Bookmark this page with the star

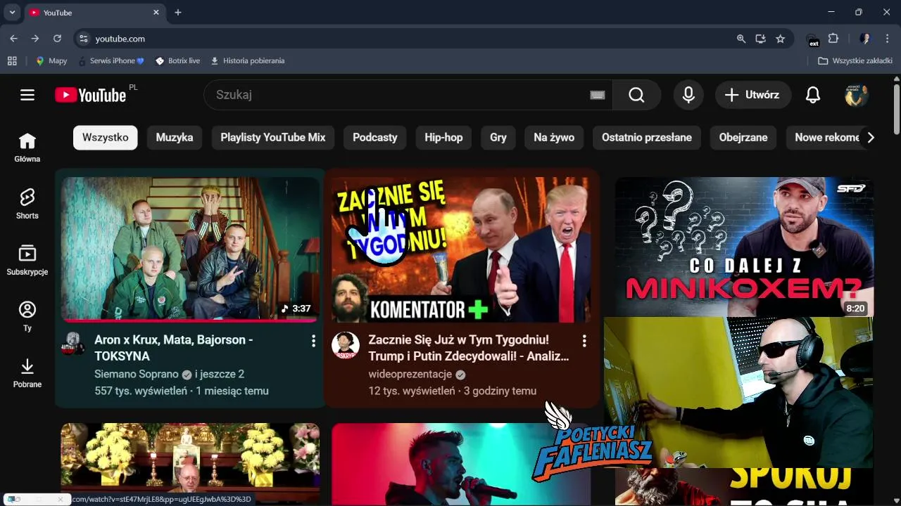point(780,39)
